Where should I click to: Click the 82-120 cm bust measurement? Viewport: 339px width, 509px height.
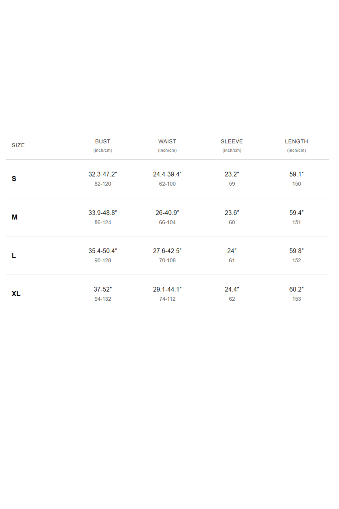point(103,184)
